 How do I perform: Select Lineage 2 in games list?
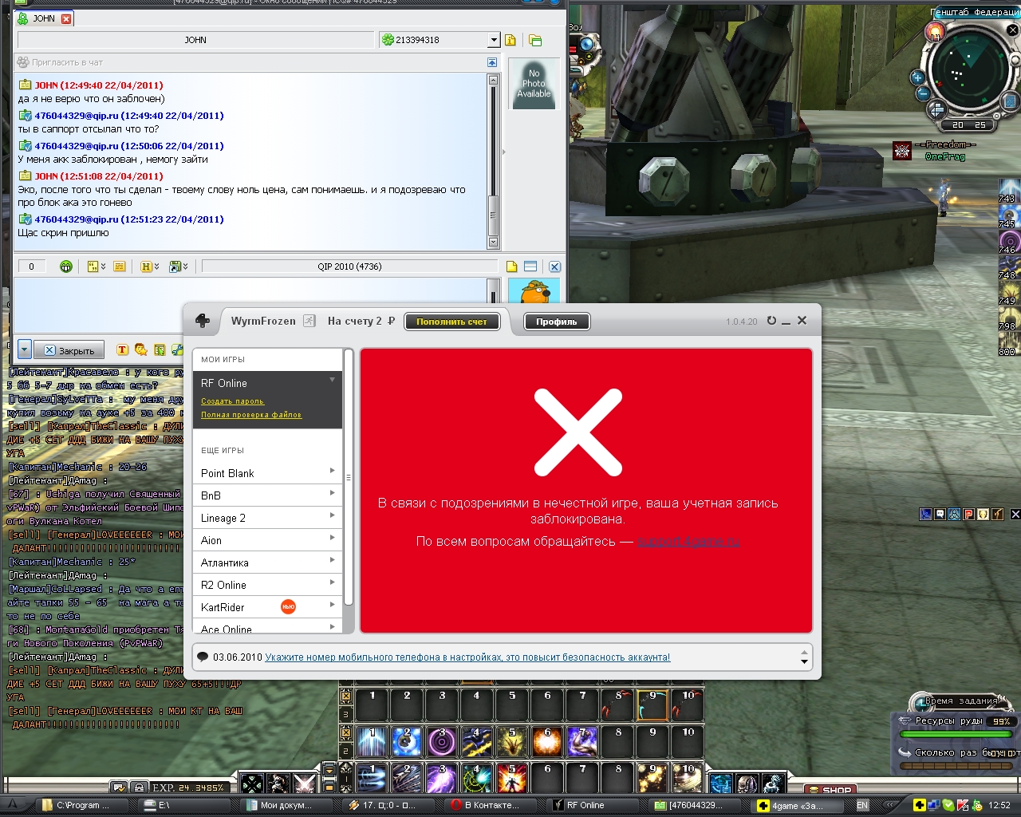tap(267, 518)
